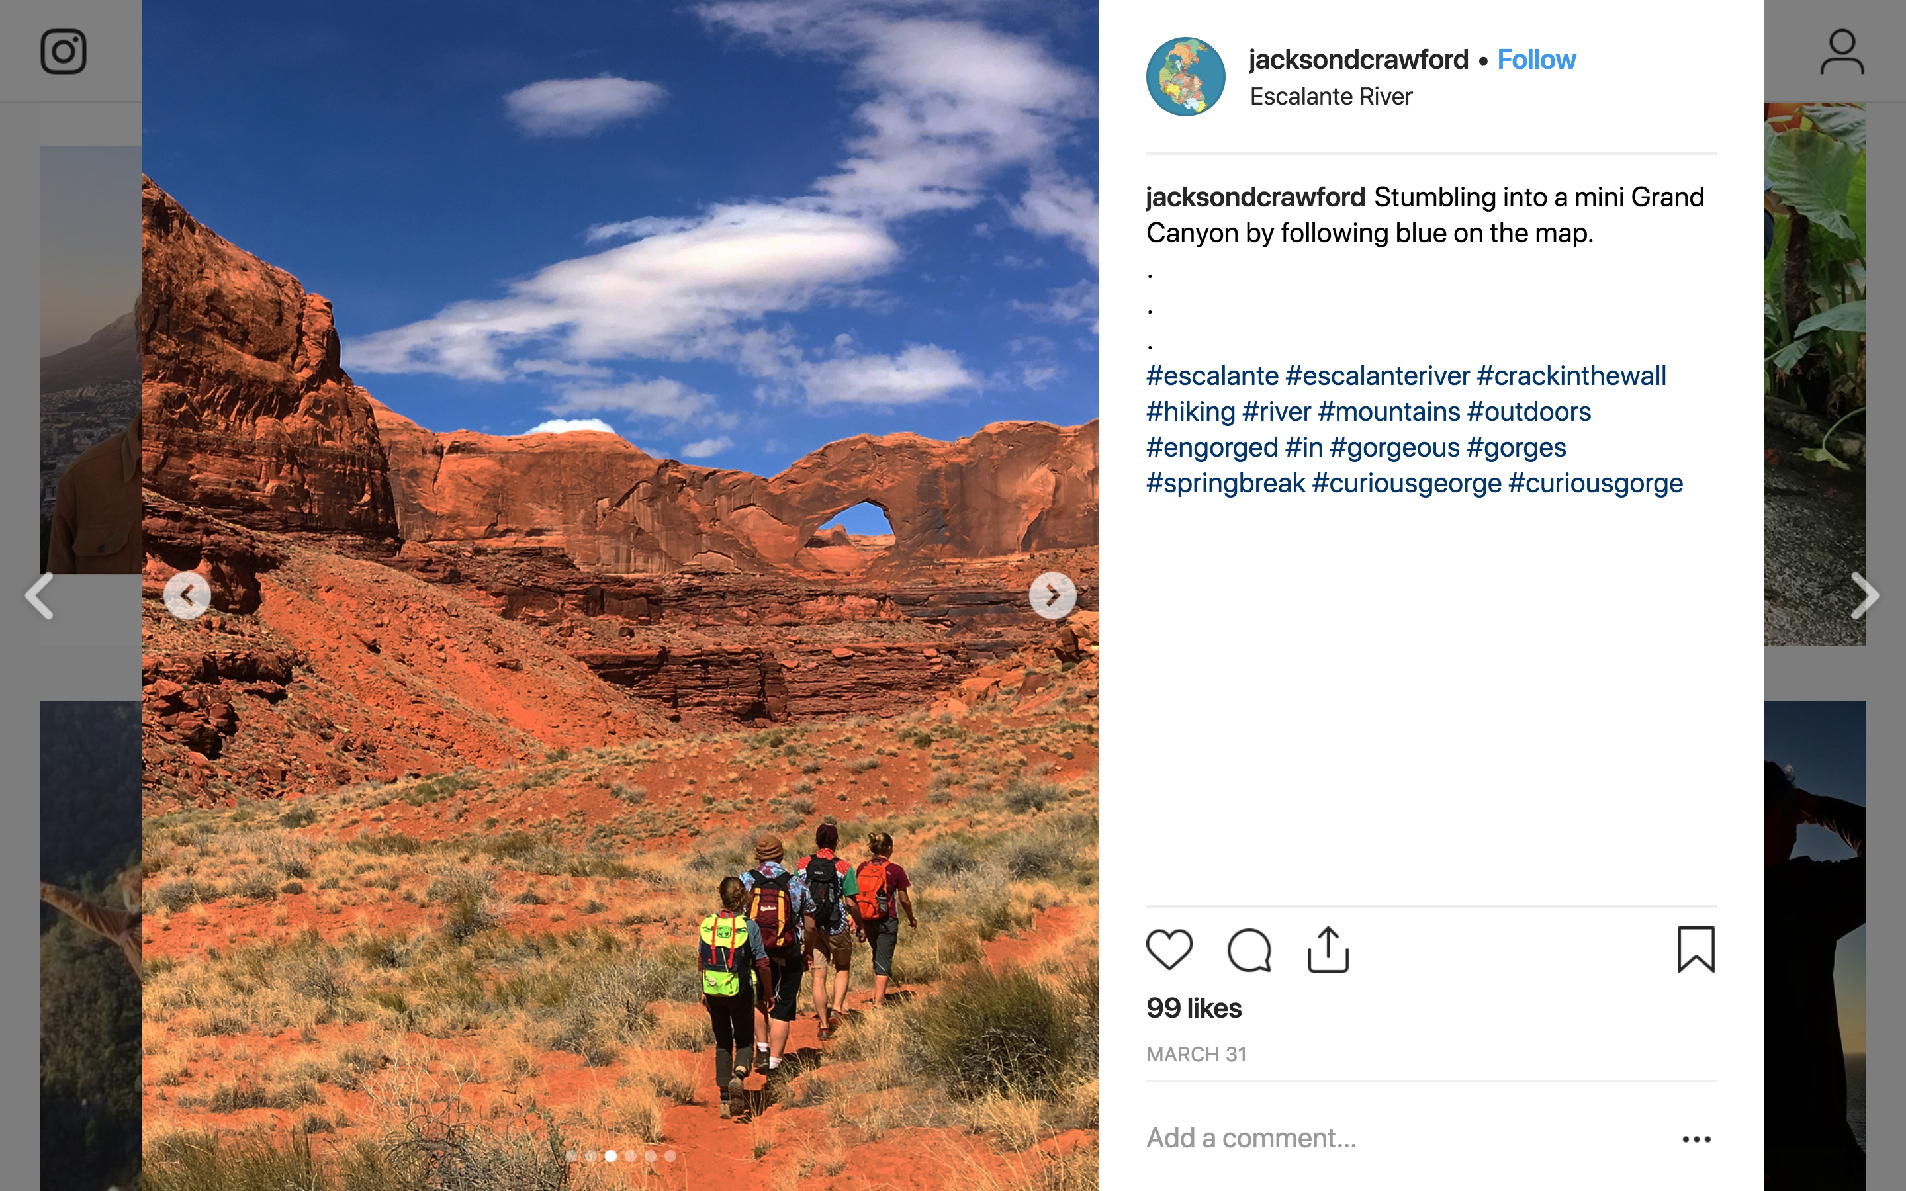This screenshot has height=1191, width=1906.
Task: Go to the previous post arrow
Action: pyautogui.click(x=40, y=595)
